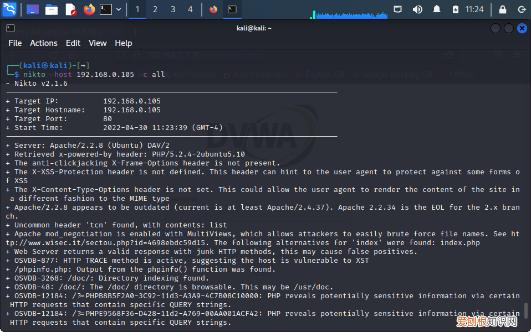
Task: Switch to workspace 2
Action: coord(155,9)
